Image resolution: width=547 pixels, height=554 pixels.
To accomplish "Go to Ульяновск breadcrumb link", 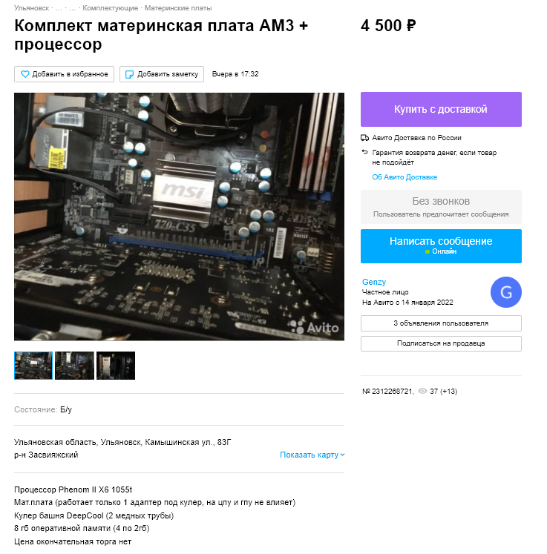I will click(31, 7).
